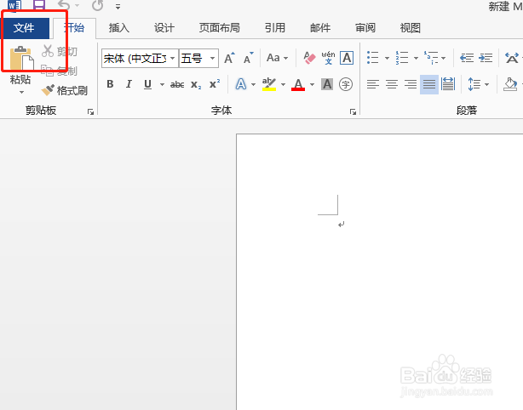Switch to the 设计 tab
Image resolution: width=523 pixels, height=410 pixels.
[x=164, y=28]
